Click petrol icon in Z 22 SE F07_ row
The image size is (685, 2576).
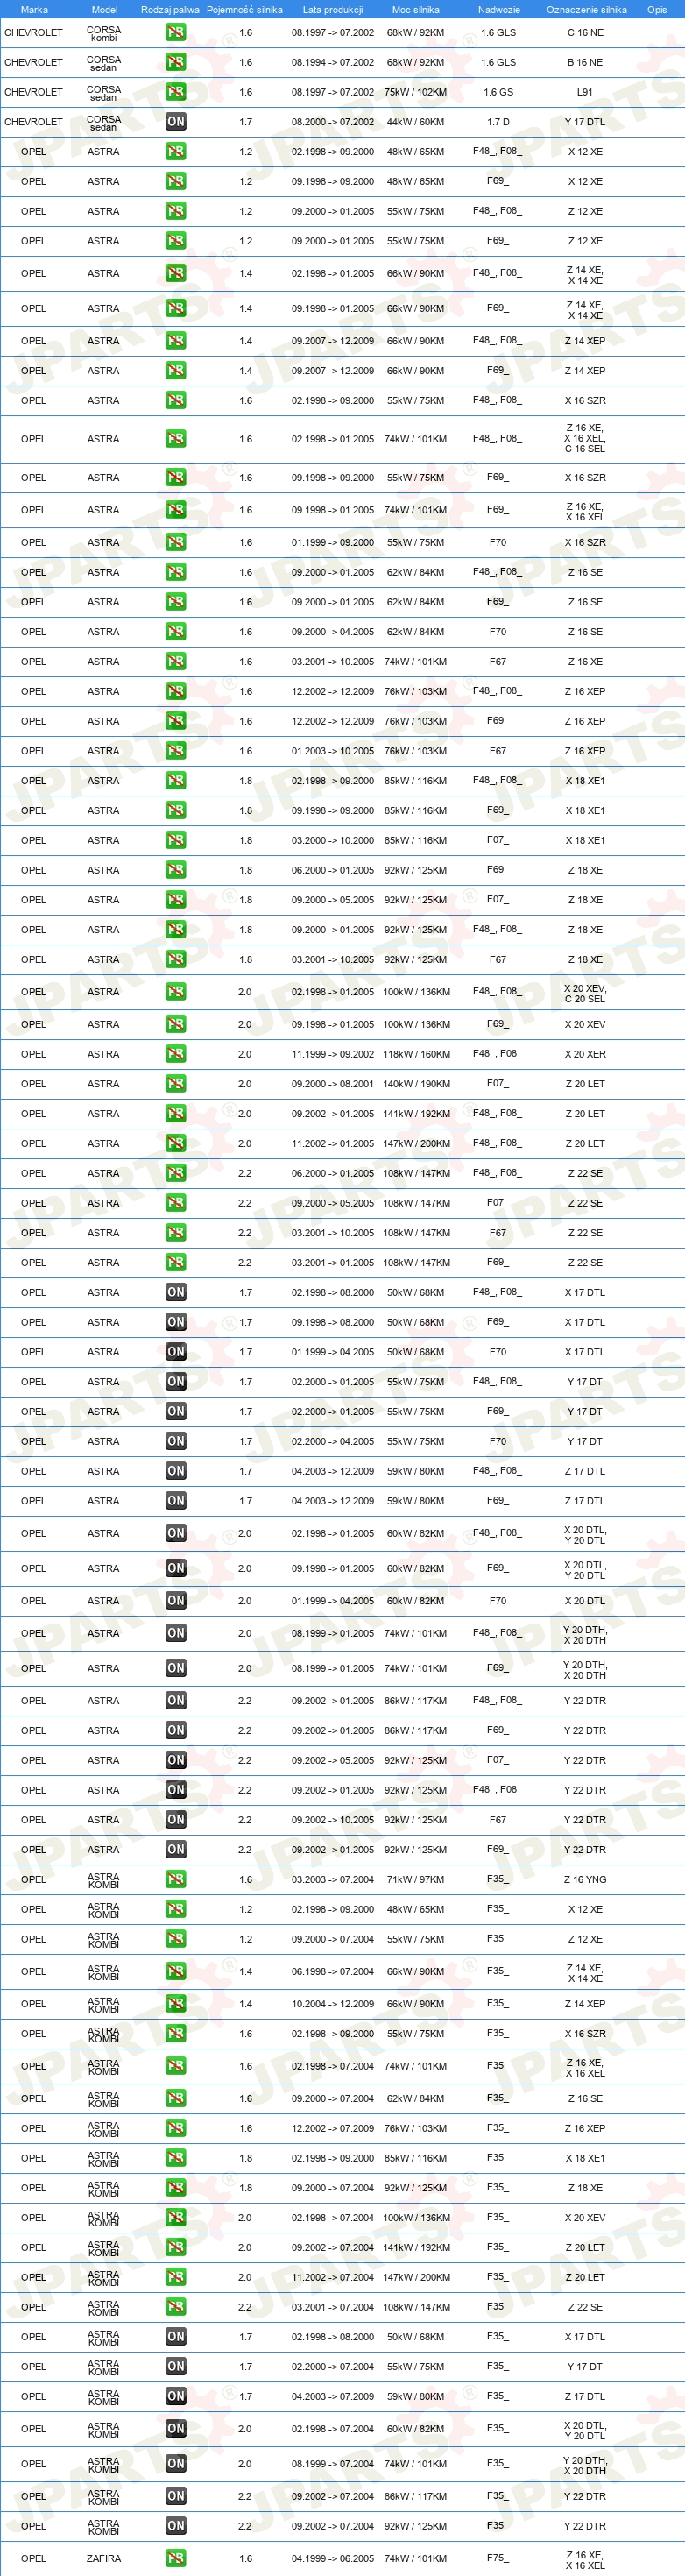176,1203
